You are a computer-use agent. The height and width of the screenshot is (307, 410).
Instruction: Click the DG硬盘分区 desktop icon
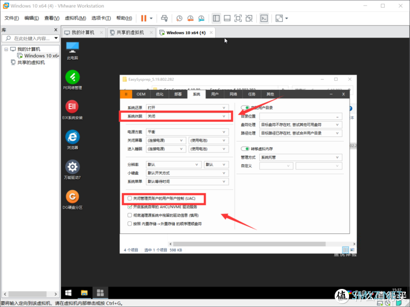tap(72, 200)
